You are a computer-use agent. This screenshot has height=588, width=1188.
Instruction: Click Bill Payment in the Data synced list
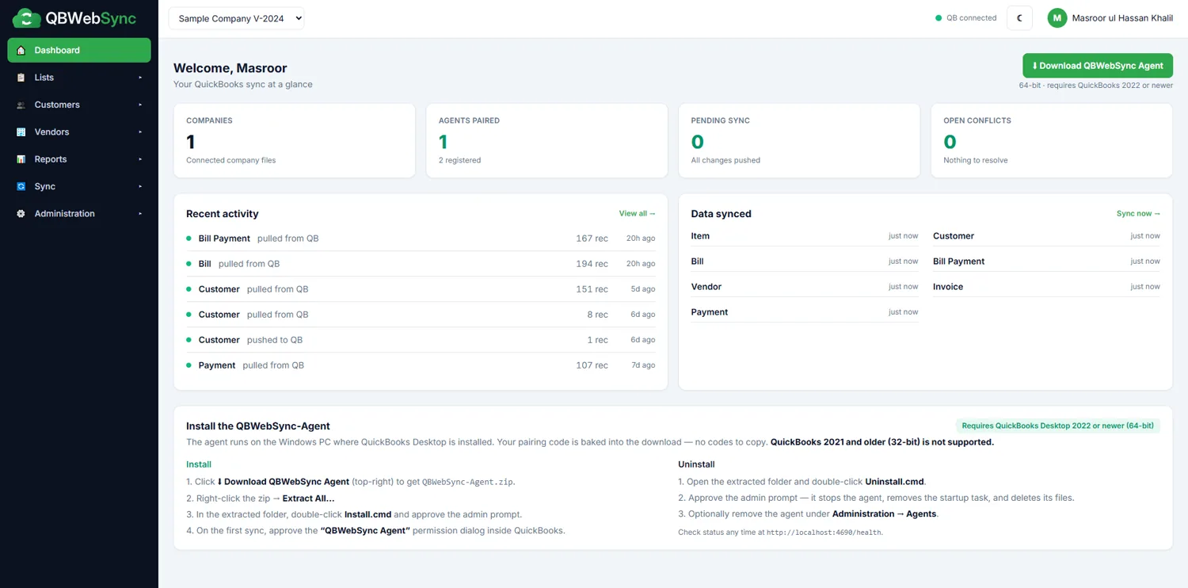[958, 262]
